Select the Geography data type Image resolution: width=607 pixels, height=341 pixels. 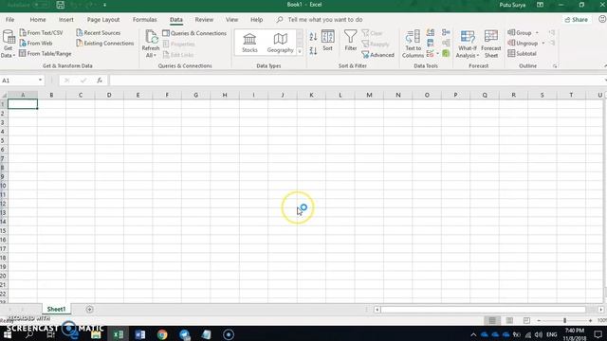coord(281,43)
